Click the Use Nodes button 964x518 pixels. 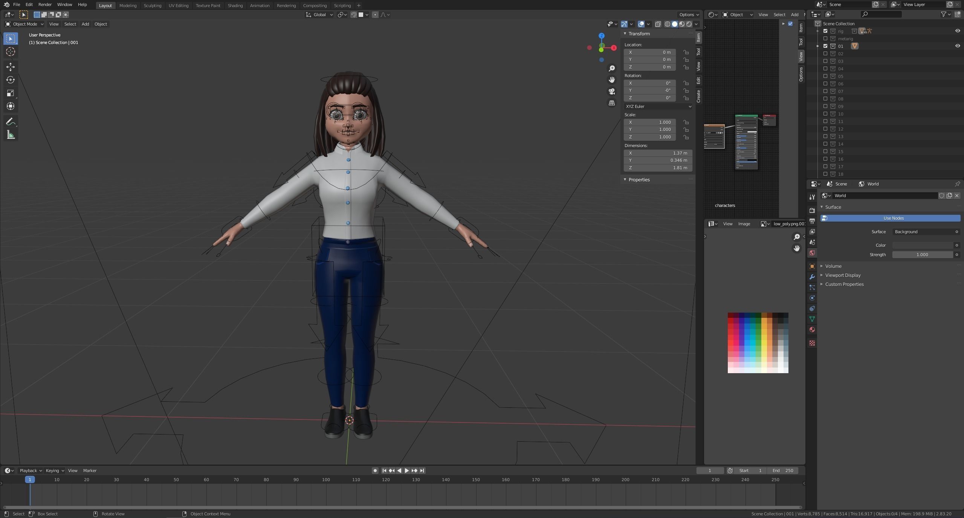pyautogui.click(x=890, y=218)
